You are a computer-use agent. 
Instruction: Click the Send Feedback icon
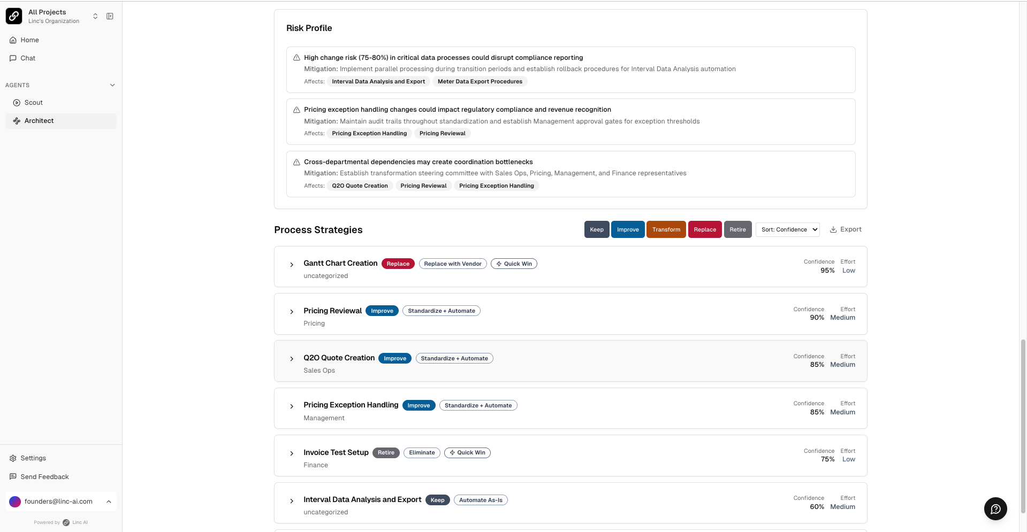[x=13, y=477]
